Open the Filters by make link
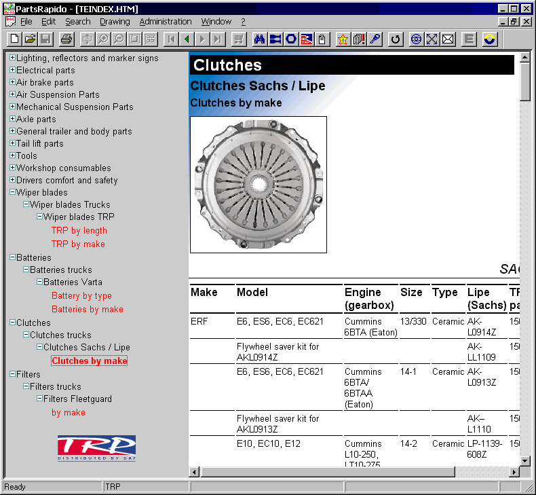The image size is (536, 495). click(69, 413)
